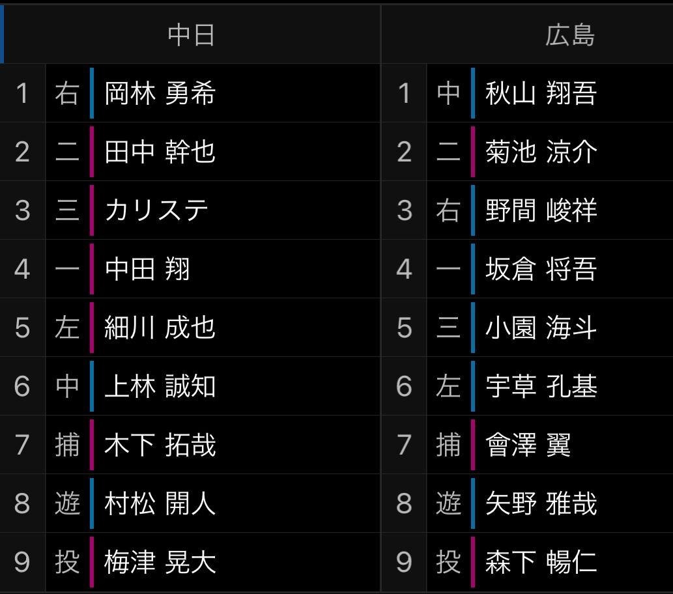Open player 秋山 翔吾
Viewport: 673px width, 594px height.
point(541,93)
